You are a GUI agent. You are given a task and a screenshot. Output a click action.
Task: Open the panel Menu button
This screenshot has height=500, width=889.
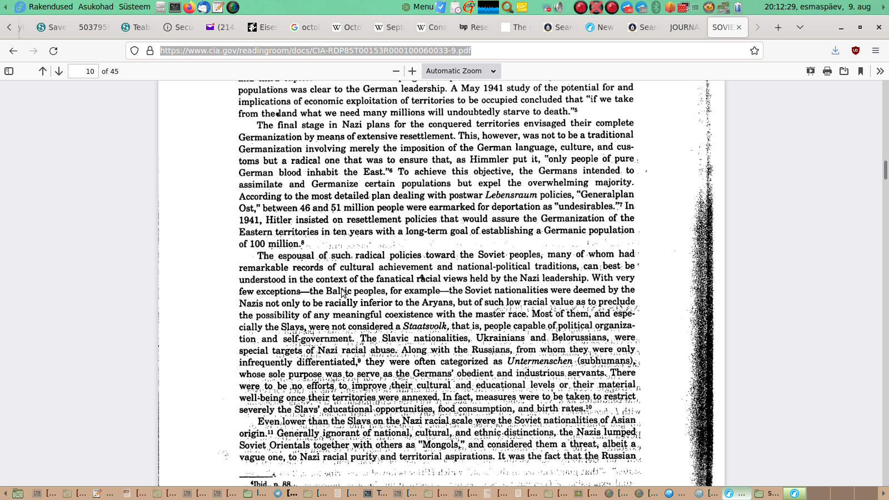pyautogui.click(x=417, y=7)
